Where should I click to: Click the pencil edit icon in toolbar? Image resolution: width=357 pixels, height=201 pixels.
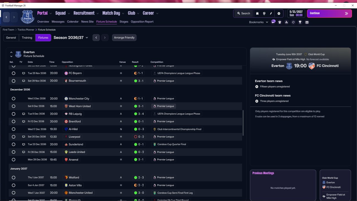click(271, 13)
